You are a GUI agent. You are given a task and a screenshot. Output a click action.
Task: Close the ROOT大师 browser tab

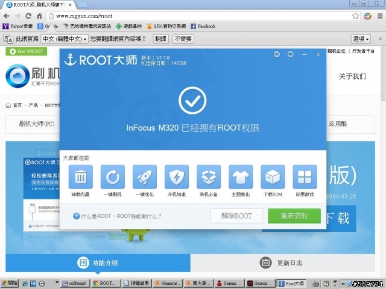pos(70,5)
